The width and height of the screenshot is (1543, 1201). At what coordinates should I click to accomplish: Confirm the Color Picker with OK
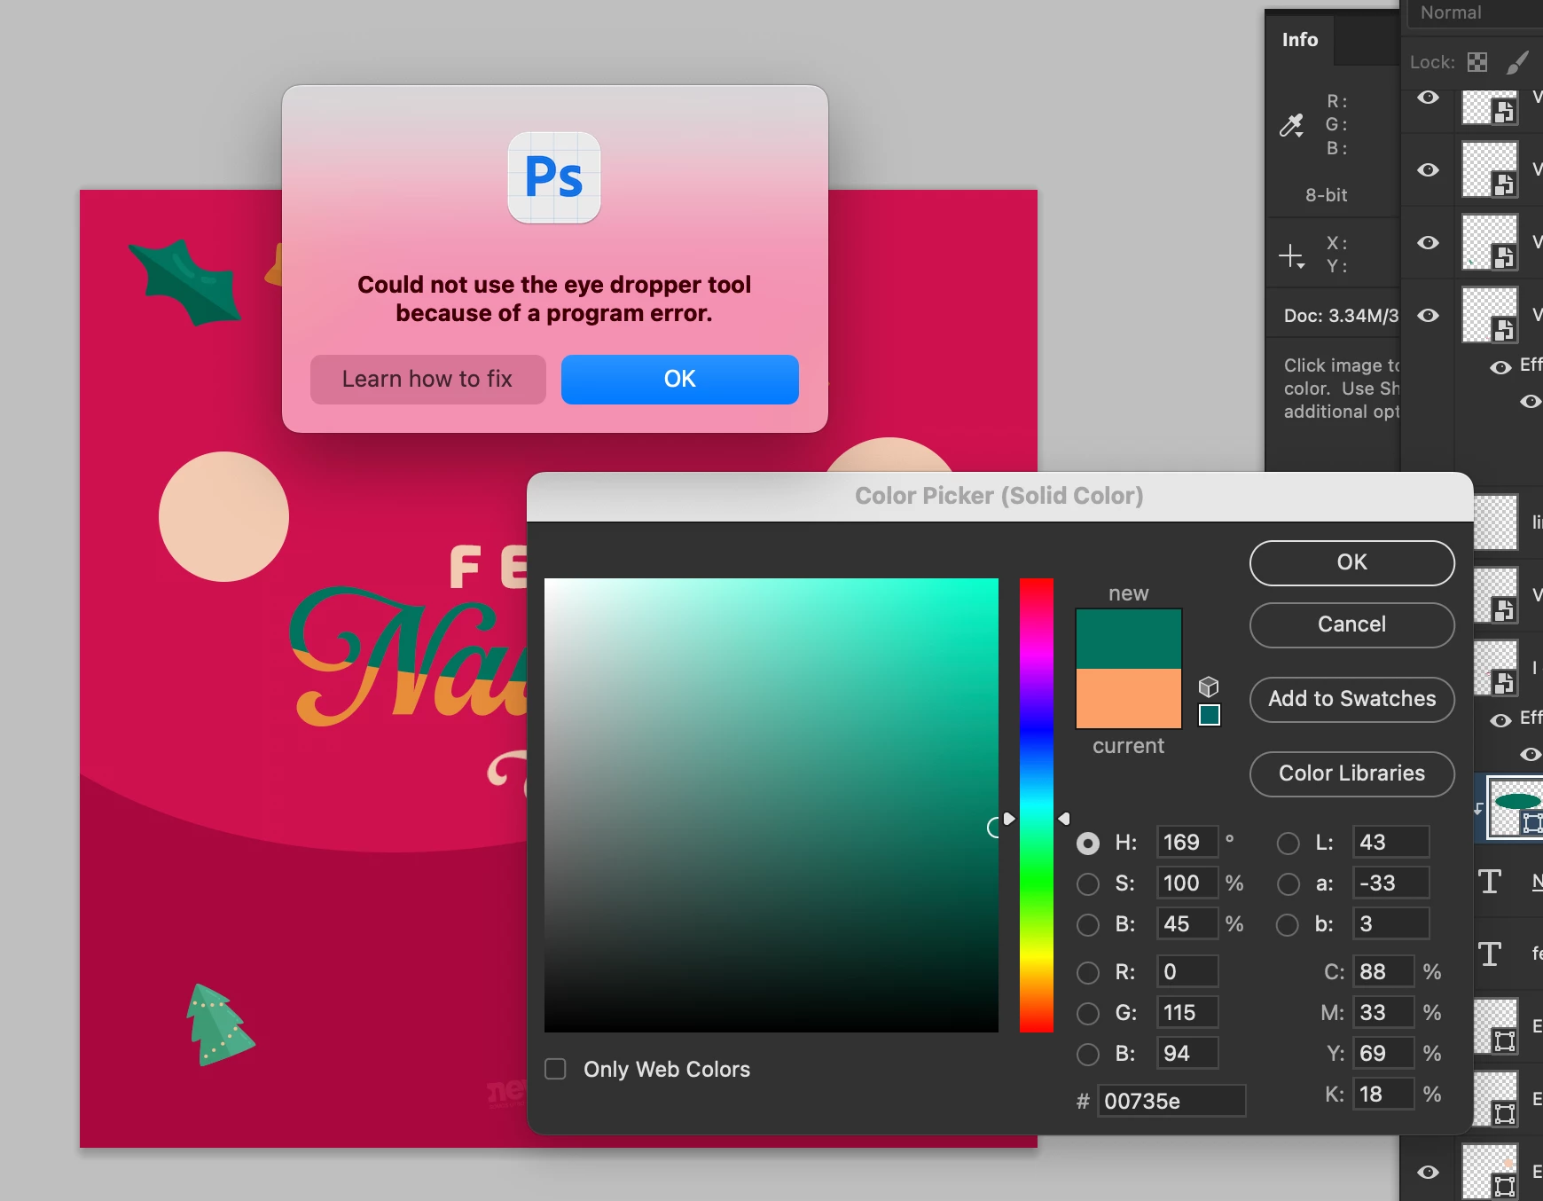tap(1351, 562)
